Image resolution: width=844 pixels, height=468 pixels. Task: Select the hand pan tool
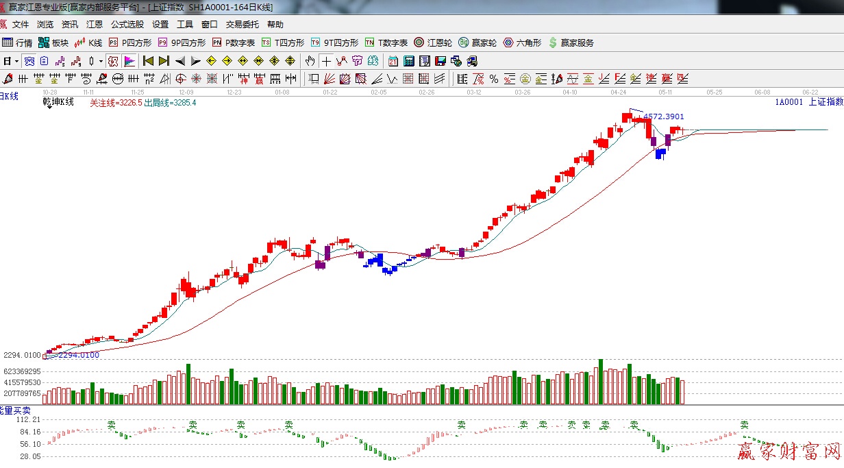(310, 61)
